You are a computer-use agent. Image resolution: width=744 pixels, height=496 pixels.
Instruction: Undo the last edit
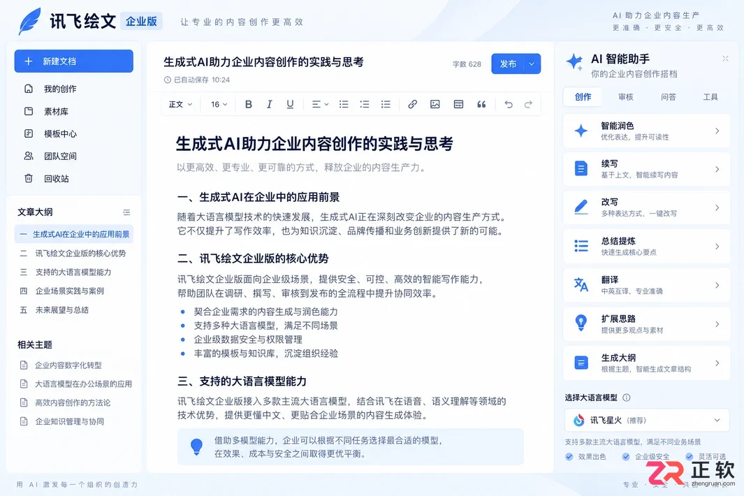508,104
